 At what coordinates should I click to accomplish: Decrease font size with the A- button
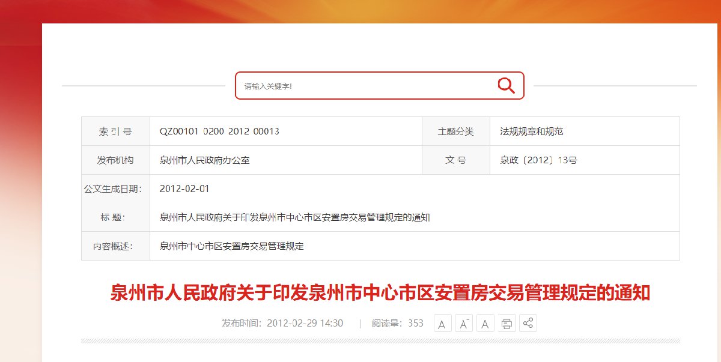(463, 324)
